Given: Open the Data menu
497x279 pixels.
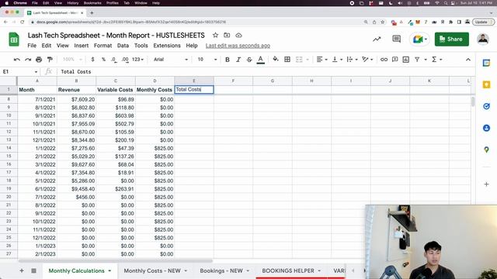Looking at the screenshot, I should click(x=123, y=46).
